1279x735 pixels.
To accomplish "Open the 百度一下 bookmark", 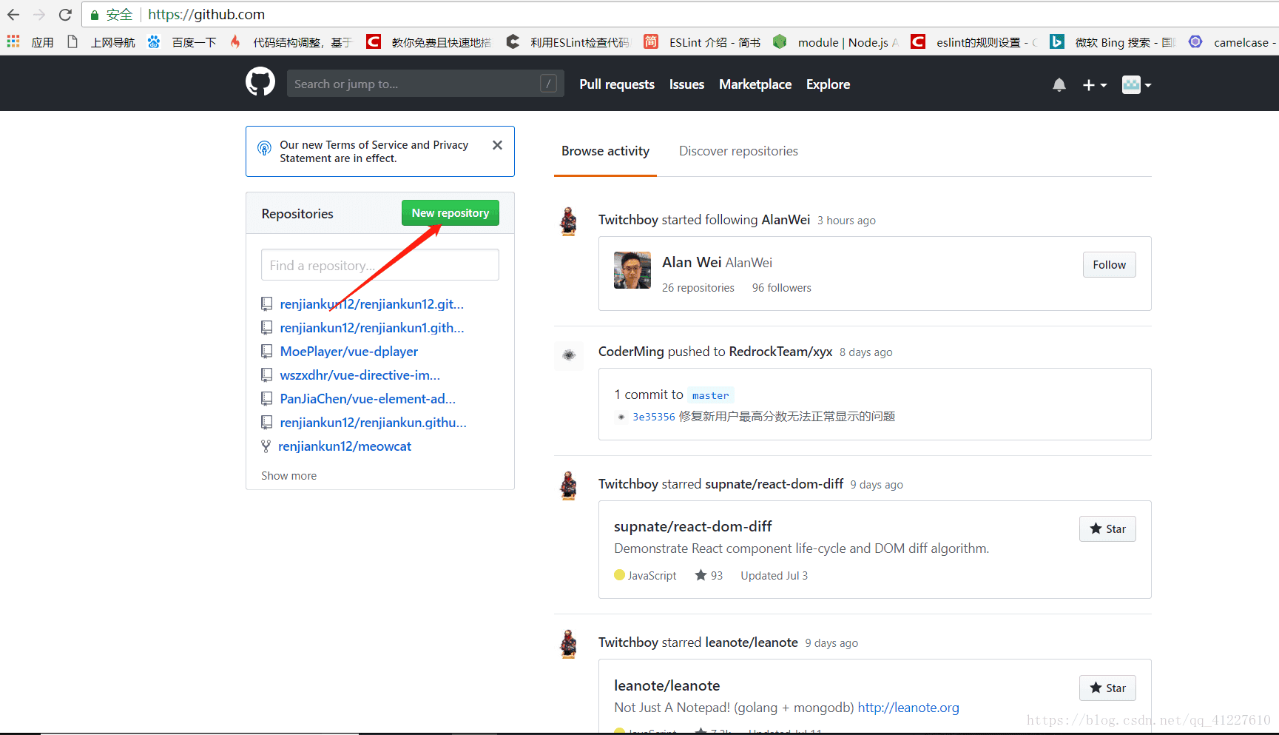I will click(182, 42).
